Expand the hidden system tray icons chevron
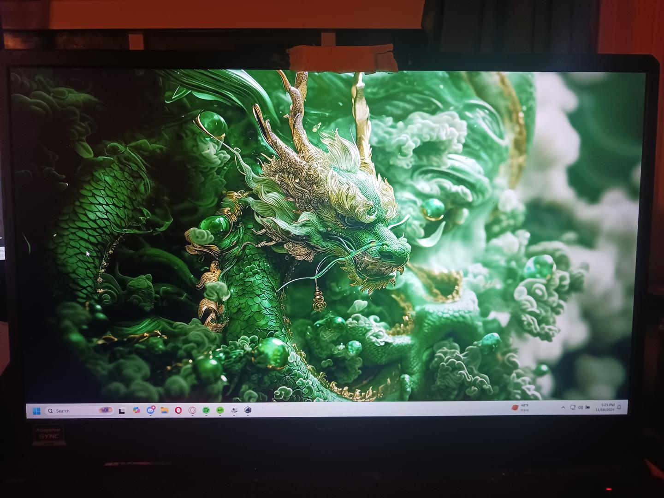The height and width of the screenshot is (498, 664). point(563,408)
